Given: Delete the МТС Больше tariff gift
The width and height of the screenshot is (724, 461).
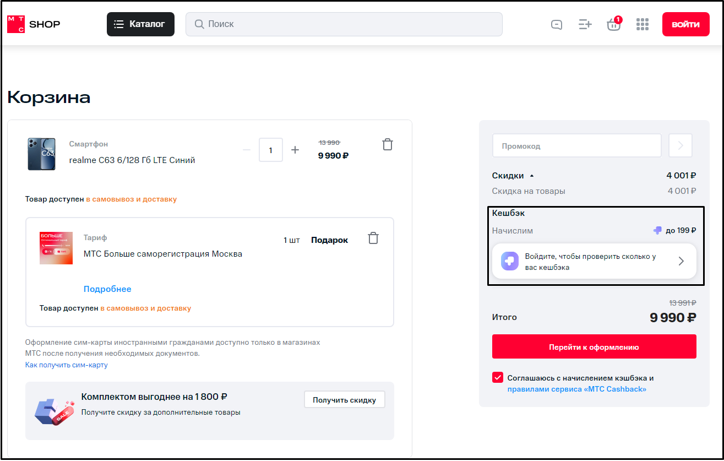Looking at the screenshot, I should [373, 238].
